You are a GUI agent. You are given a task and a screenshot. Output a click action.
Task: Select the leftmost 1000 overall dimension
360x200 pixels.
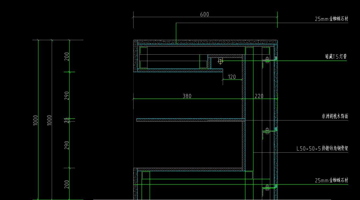(x=35, y=120)
